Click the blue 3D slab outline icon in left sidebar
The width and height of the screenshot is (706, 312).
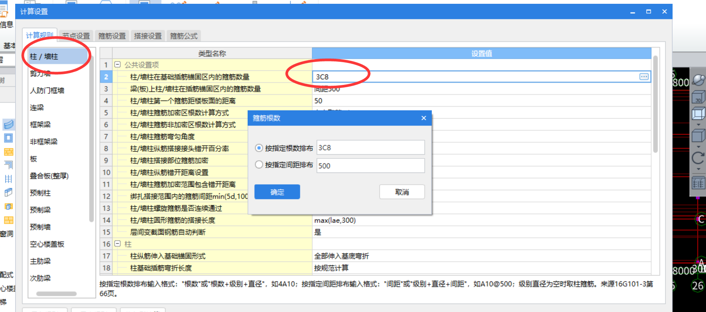coord(8,193)
